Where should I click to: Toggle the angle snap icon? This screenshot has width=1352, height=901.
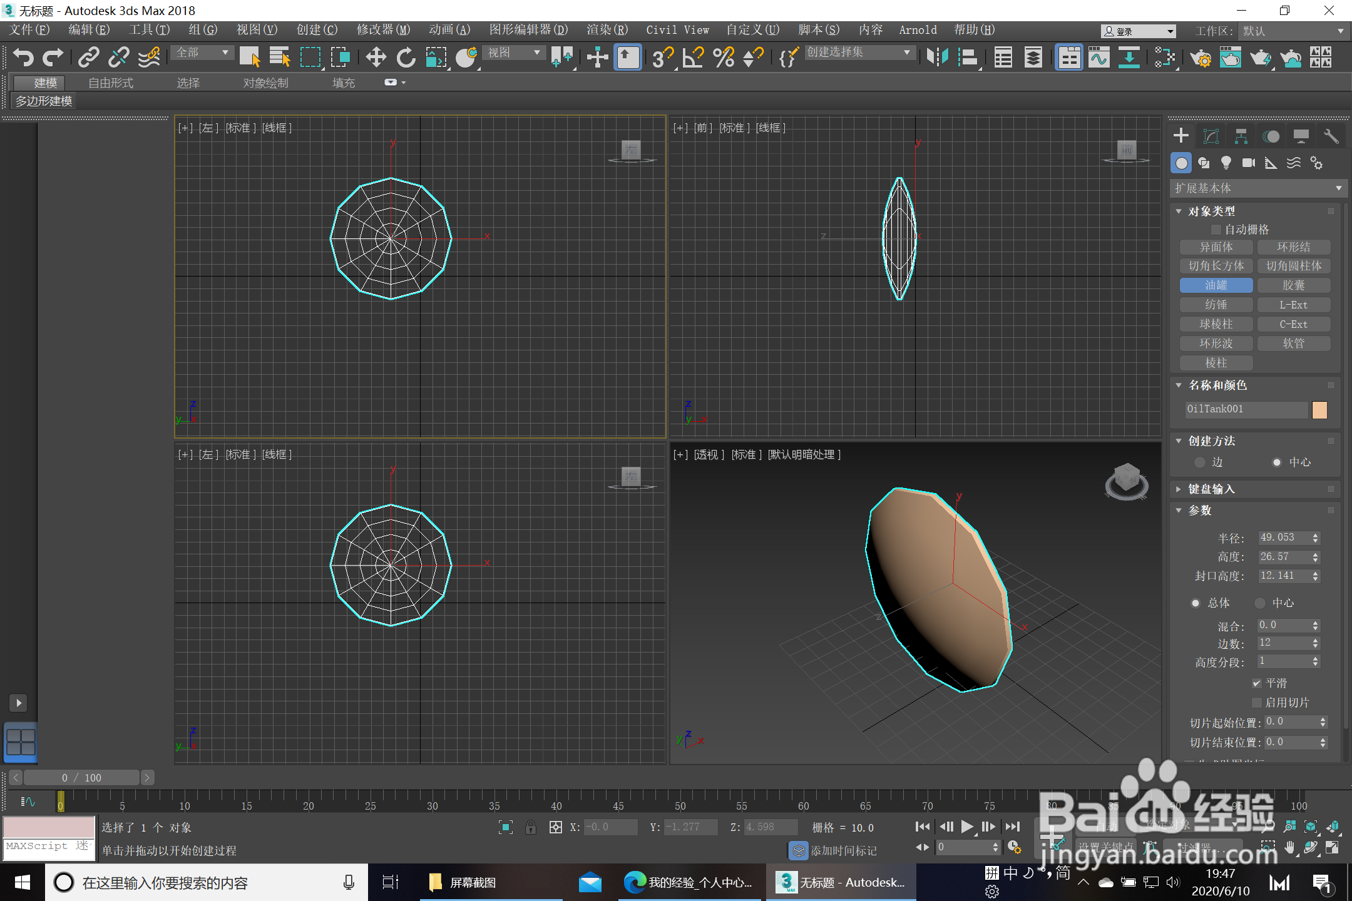pyautogui.click(x=693, y=58)
